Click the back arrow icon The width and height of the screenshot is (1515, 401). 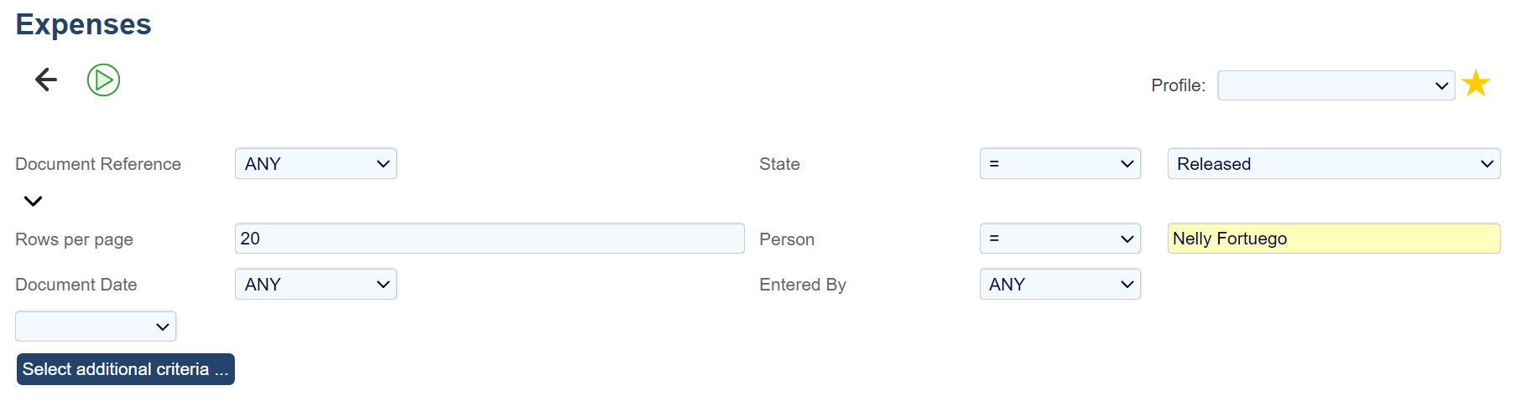point(46,80)
